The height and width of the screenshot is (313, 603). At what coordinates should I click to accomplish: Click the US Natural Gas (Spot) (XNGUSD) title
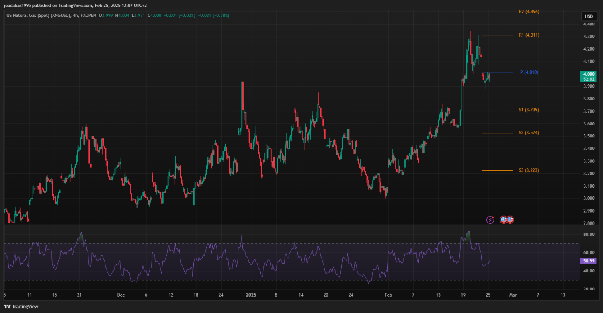pos(39,15)
